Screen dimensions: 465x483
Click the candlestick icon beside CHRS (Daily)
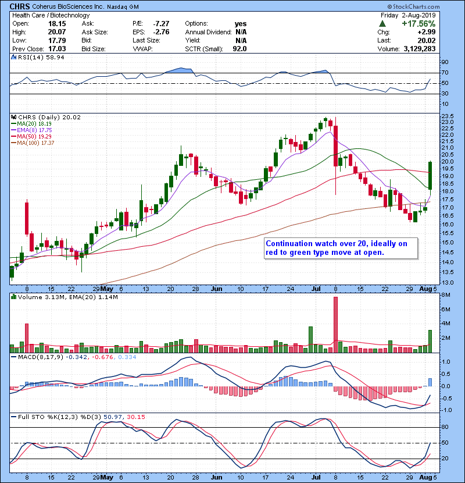point(13,117)
